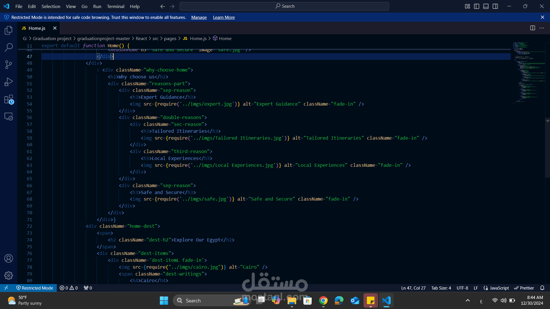This screenshot has width=550, height=309.
Task: Open the Search view in activity bar
Action: tap(9, 47)
